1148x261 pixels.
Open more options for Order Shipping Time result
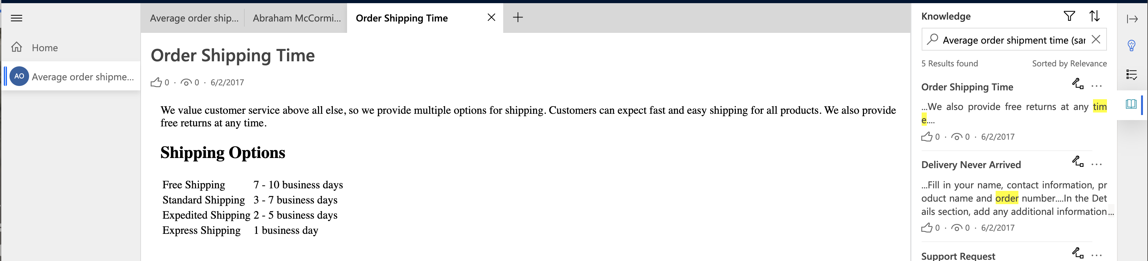pyautogui.click(x=1097, y=86)
